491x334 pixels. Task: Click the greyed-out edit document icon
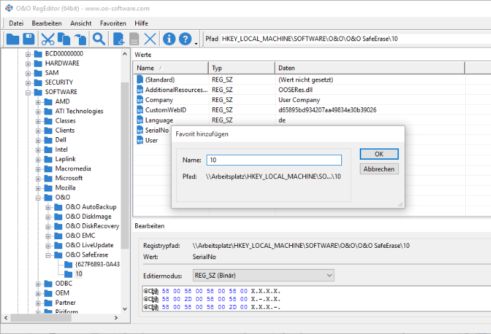(x=134, y=39)
